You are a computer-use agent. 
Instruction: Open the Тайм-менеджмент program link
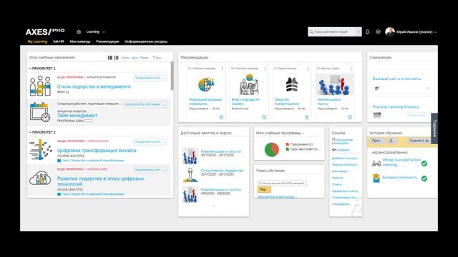pos(77,116)
